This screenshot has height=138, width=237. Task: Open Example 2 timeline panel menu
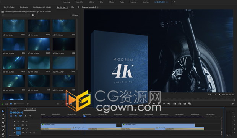[35, 109]
